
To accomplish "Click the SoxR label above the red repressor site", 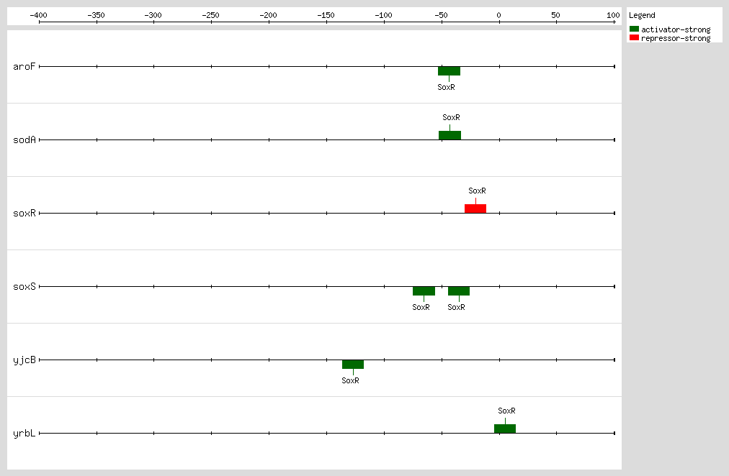I will tap(477, 191).
